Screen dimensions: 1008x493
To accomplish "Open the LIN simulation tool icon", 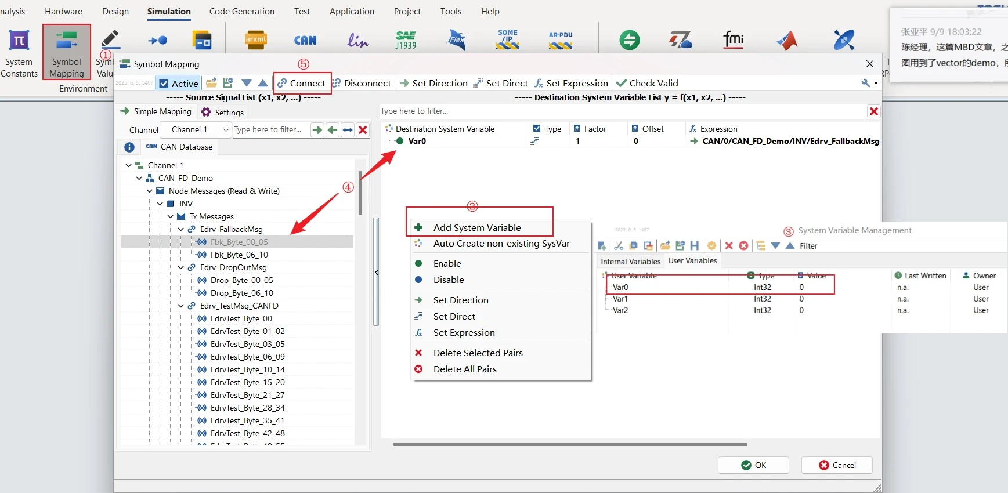I will click(357, 40).
